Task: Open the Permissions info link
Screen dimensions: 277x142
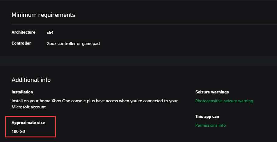Action: (x=210, y=125)
